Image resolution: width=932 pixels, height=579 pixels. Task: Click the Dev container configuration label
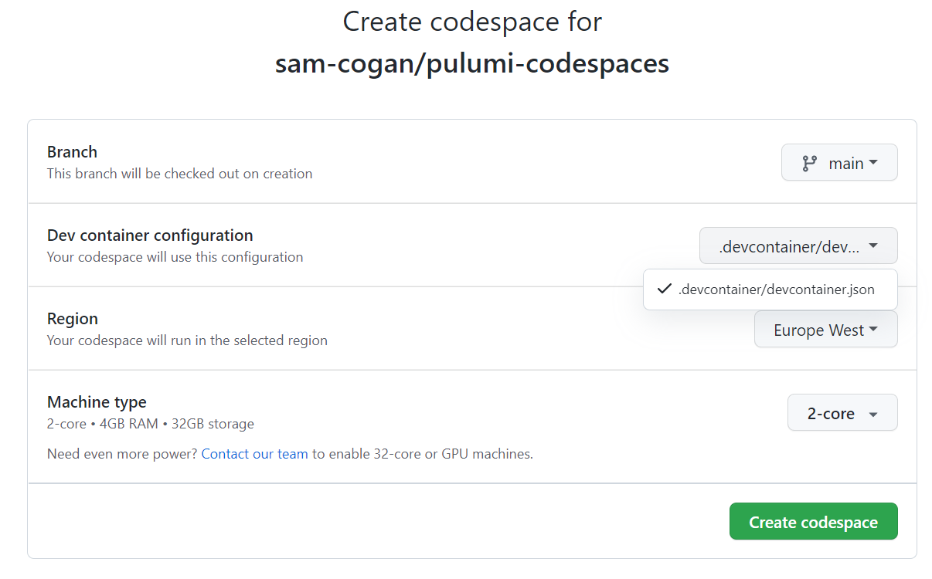[150, 235]
